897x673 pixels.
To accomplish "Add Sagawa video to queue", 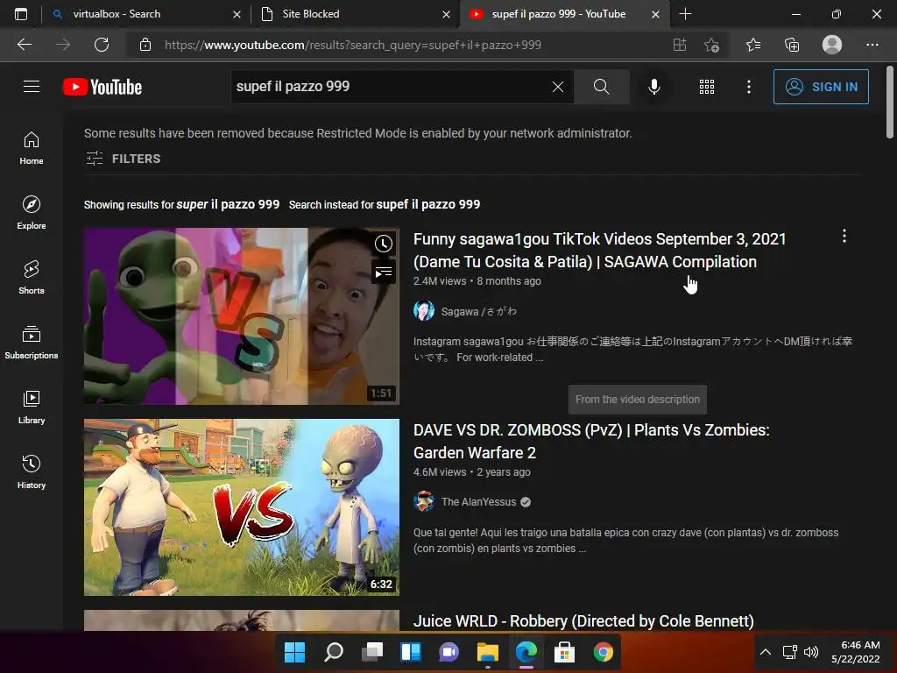I will point(384,273).
